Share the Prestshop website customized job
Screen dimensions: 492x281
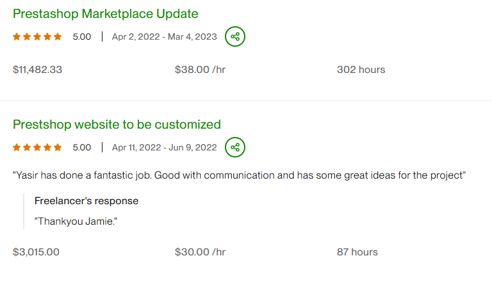235,147
